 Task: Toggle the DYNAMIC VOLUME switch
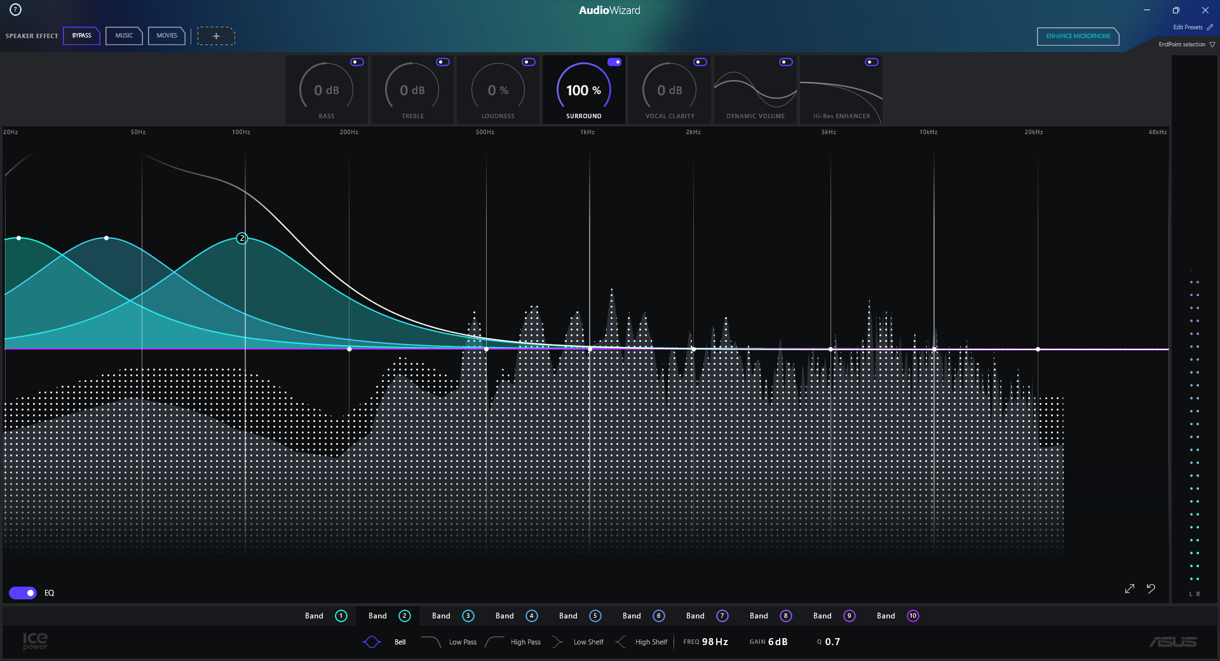[x=786, y=62]
